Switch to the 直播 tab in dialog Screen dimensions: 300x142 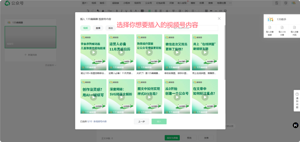(98, 28)
